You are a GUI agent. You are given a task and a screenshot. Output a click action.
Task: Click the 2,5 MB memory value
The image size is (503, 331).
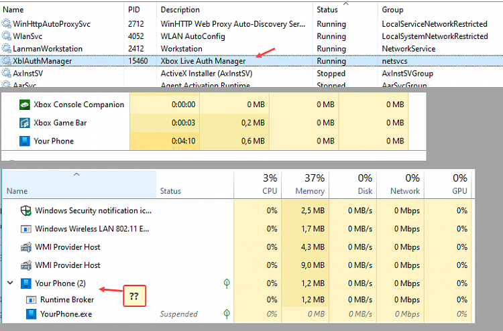313,210
